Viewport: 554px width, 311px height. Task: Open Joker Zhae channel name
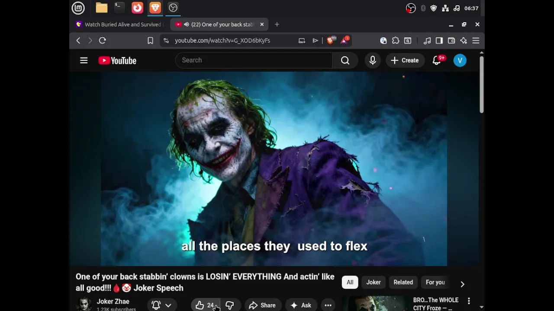pyautogui.click(x=113, y=301)
